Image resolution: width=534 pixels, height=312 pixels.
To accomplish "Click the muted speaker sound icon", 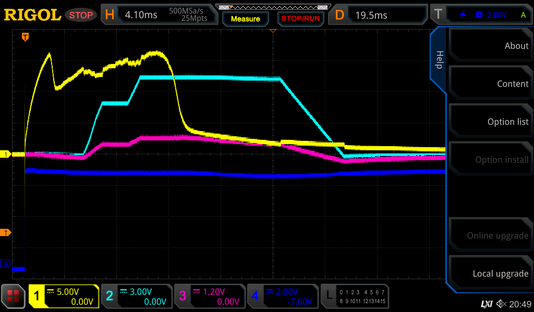I will (x=501, y=304).
